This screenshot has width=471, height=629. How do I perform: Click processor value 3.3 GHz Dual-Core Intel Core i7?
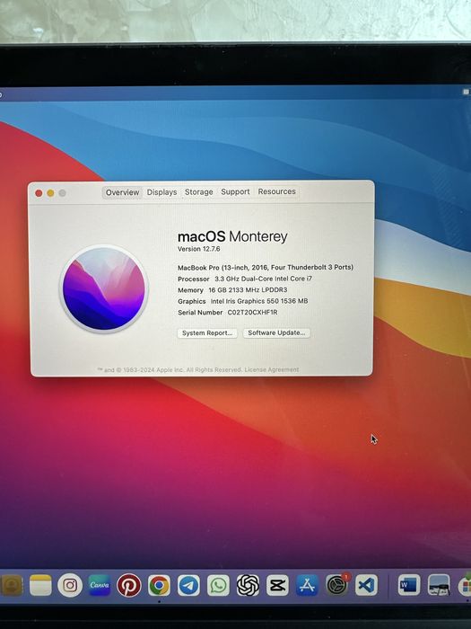coord(263,279)
